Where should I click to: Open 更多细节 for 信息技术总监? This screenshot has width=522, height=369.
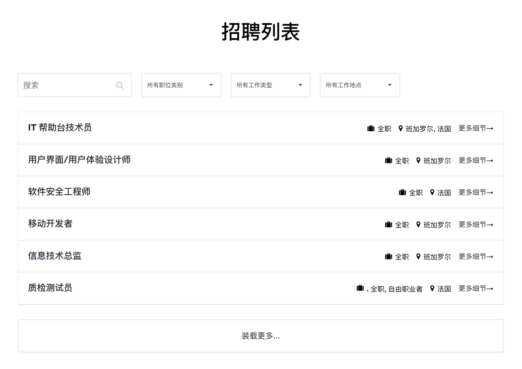476,257
